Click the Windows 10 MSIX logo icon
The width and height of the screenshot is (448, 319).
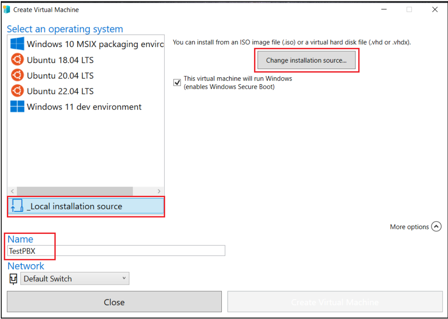(x=17, y=44)
